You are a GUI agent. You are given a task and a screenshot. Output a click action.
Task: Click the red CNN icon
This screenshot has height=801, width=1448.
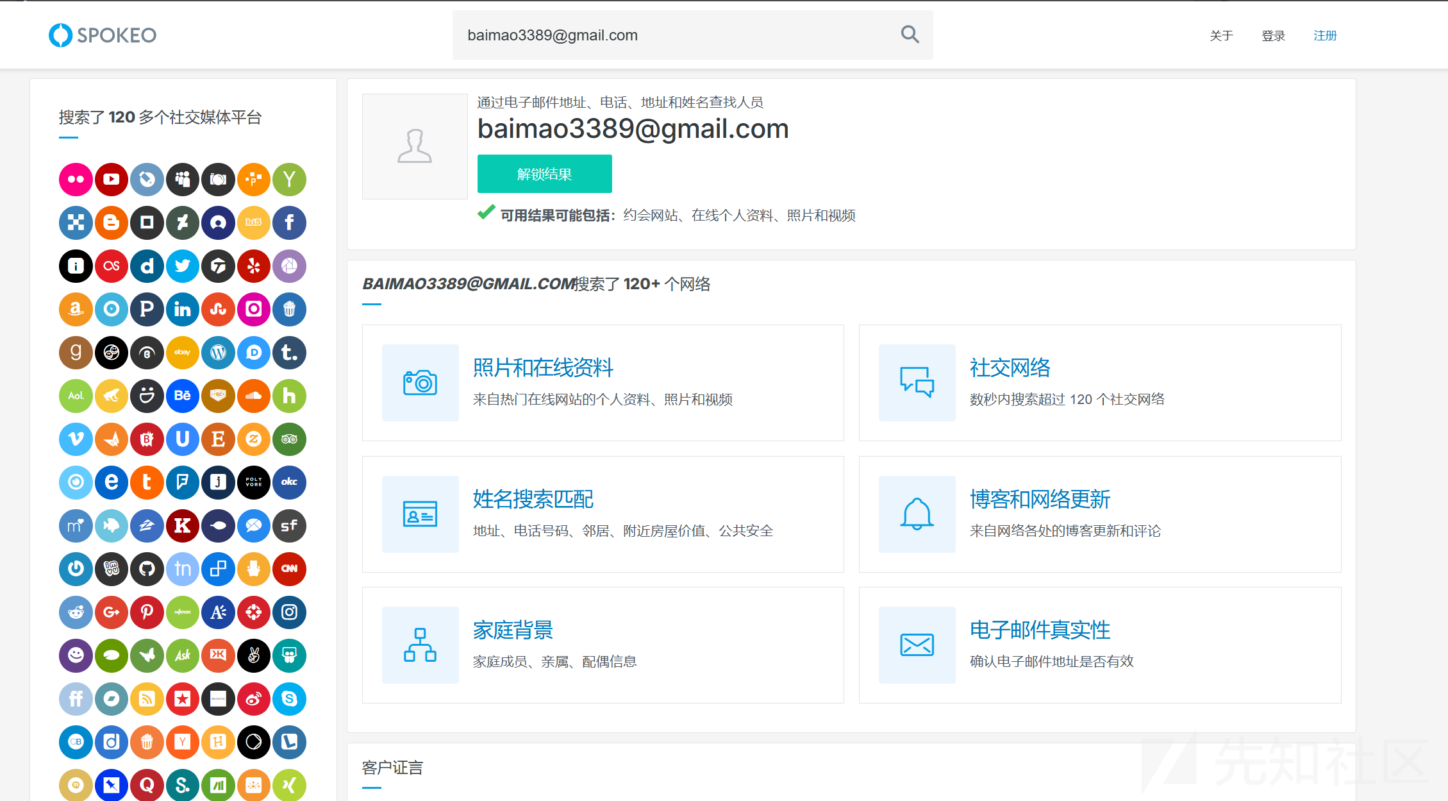pos(289,569)
